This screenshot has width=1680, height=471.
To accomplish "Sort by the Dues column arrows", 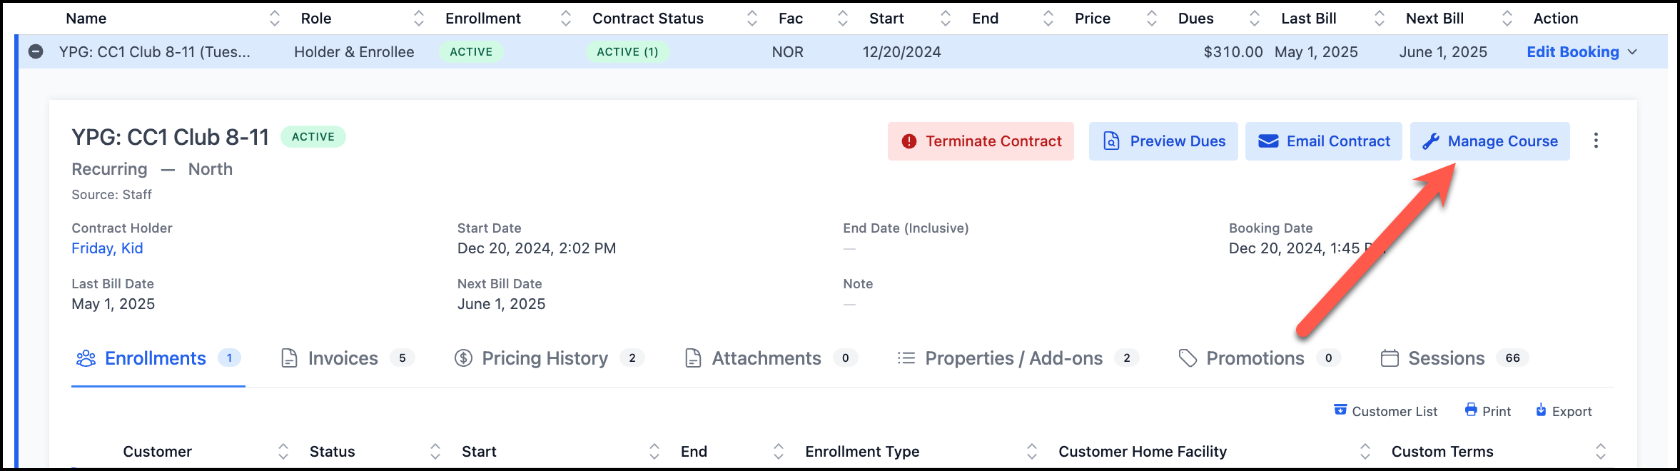I will point(1255,19).
